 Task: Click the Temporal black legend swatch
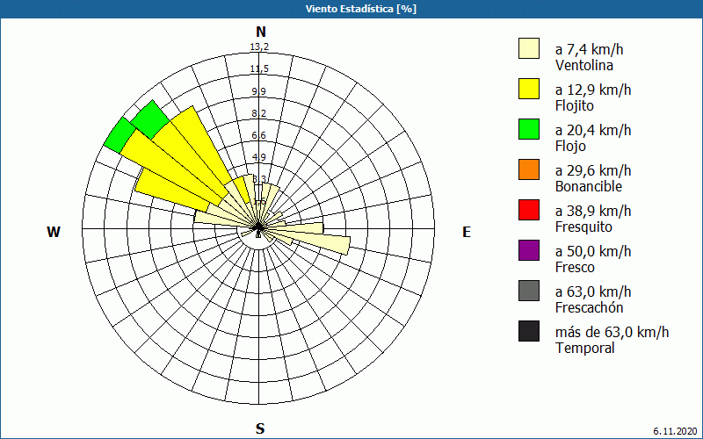point(529,331)
